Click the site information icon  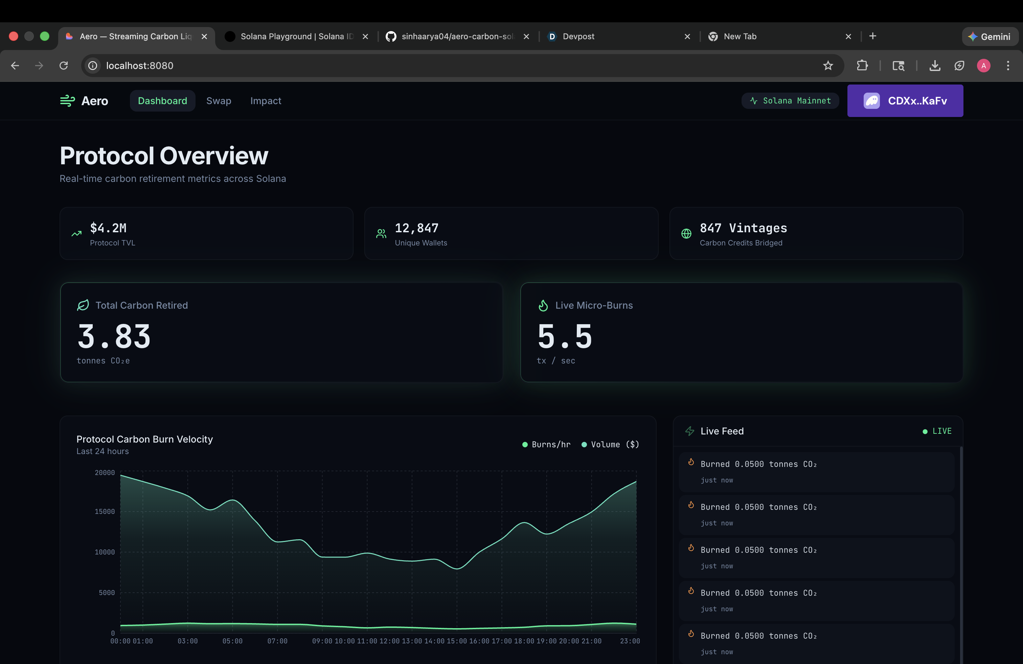coord(93,66)
